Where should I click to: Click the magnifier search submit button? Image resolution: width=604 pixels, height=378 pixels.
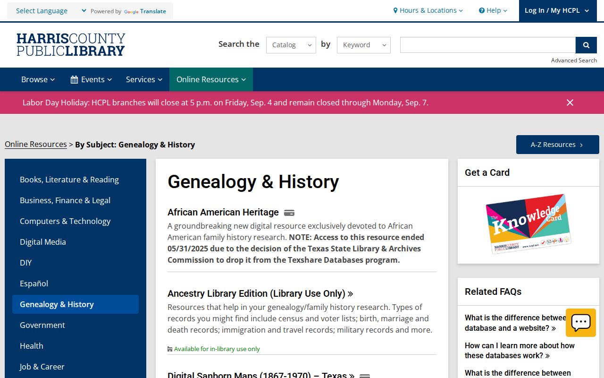[586, 45]
